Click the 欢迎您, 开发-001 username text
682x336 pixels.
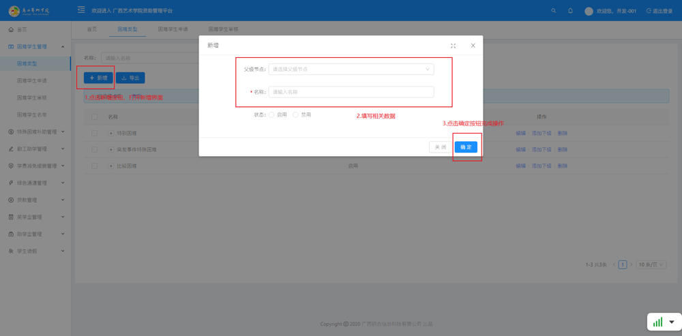tap(617, 12)
